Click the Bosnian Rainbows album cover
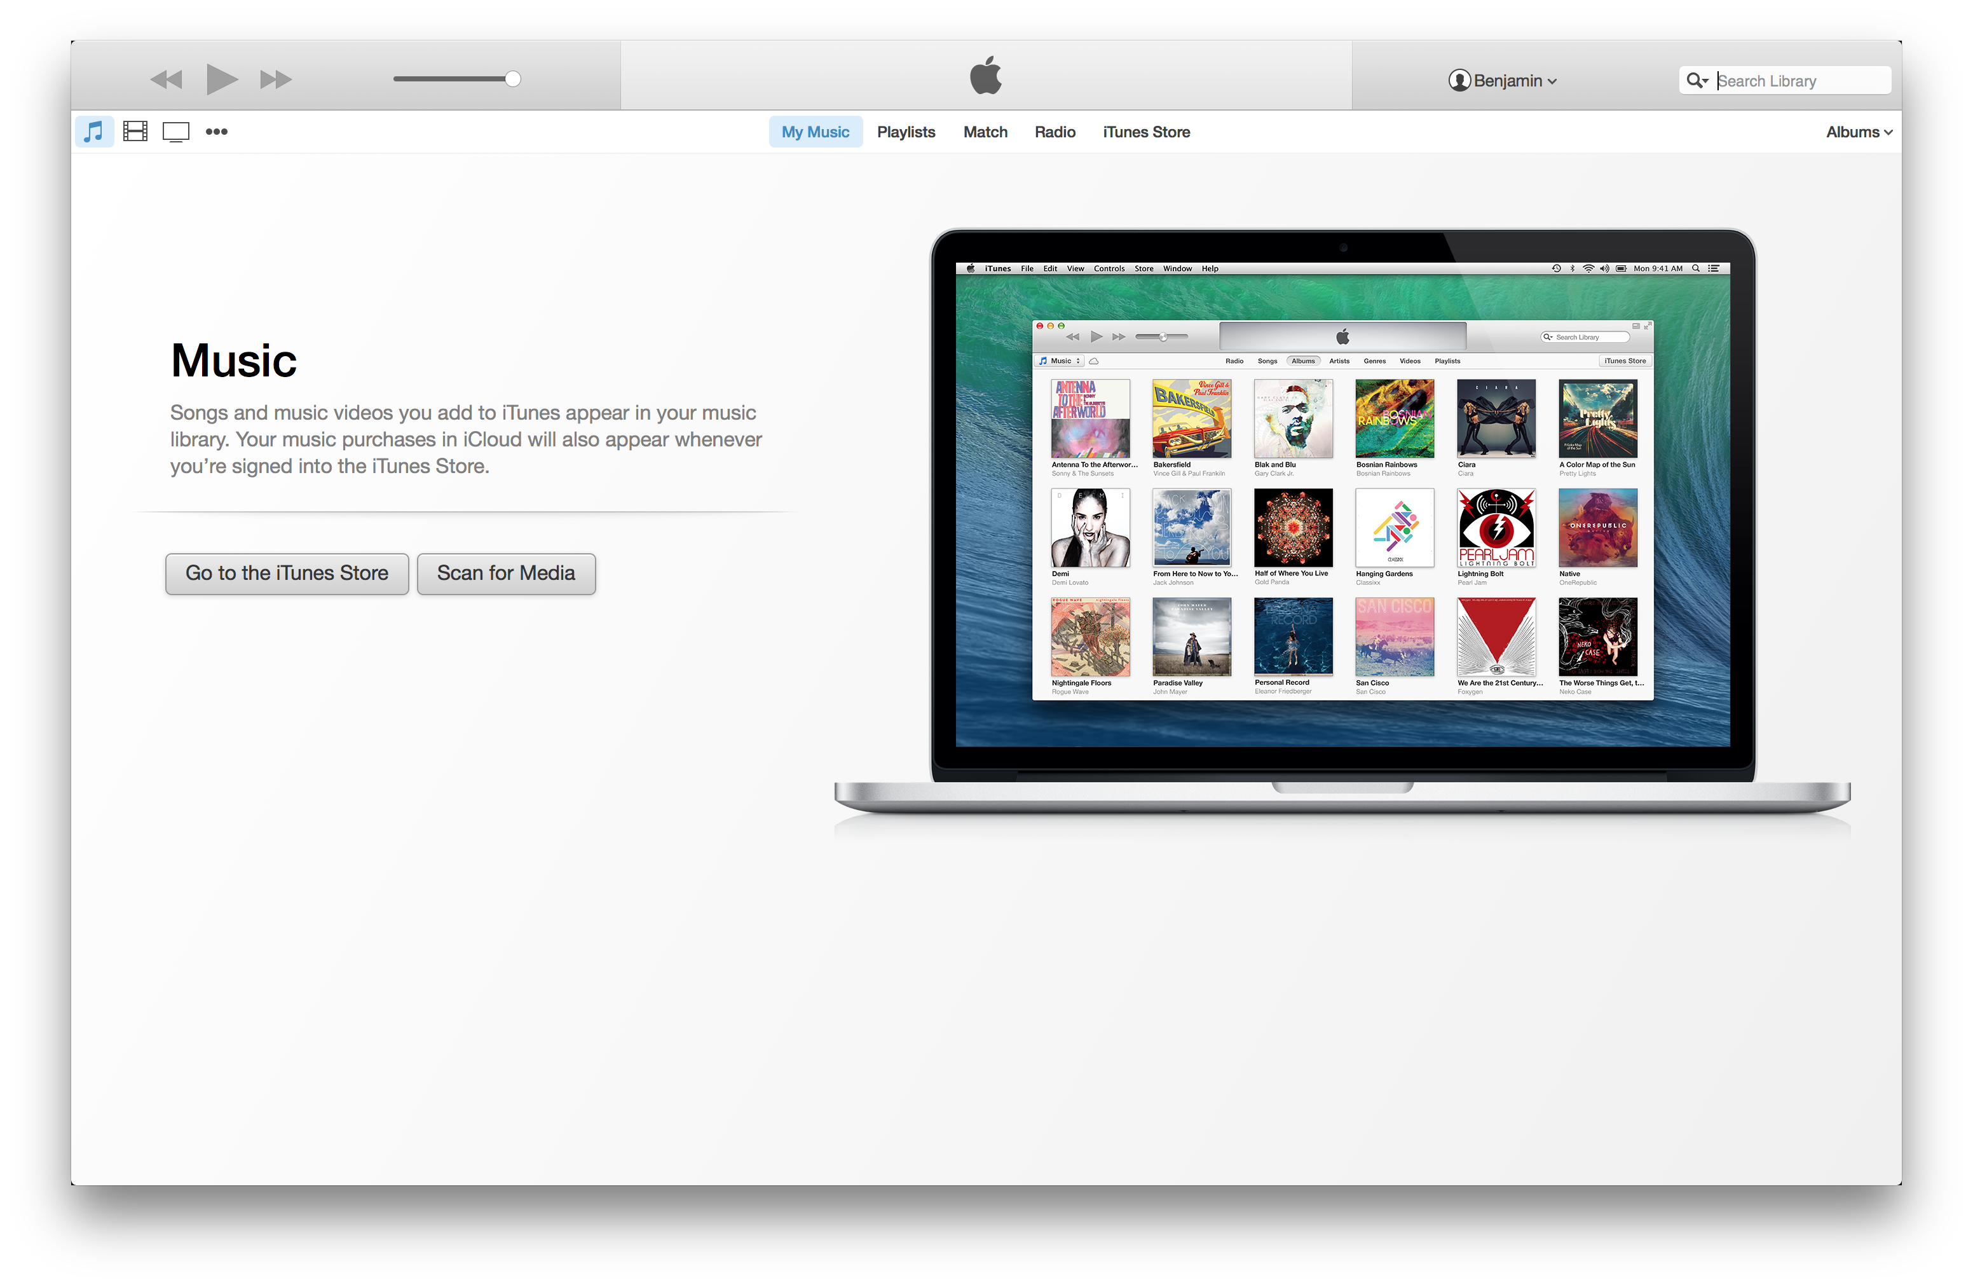This screenshot has width=1973, height=1287. (x=1395, y=419)
